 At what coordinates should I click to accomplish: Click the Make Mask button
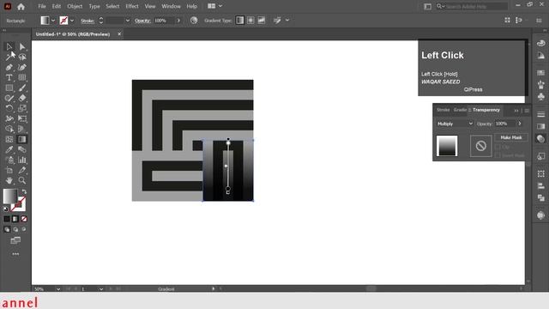(x=511, y=137)
